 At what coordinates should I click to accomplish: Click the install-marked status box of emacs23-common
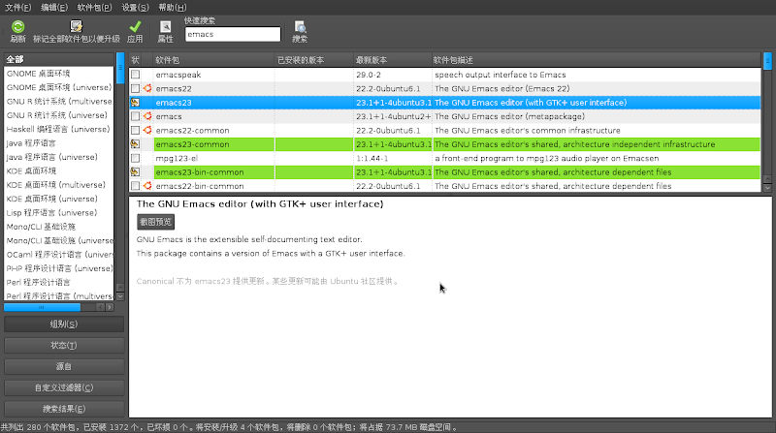coord(135,143)
